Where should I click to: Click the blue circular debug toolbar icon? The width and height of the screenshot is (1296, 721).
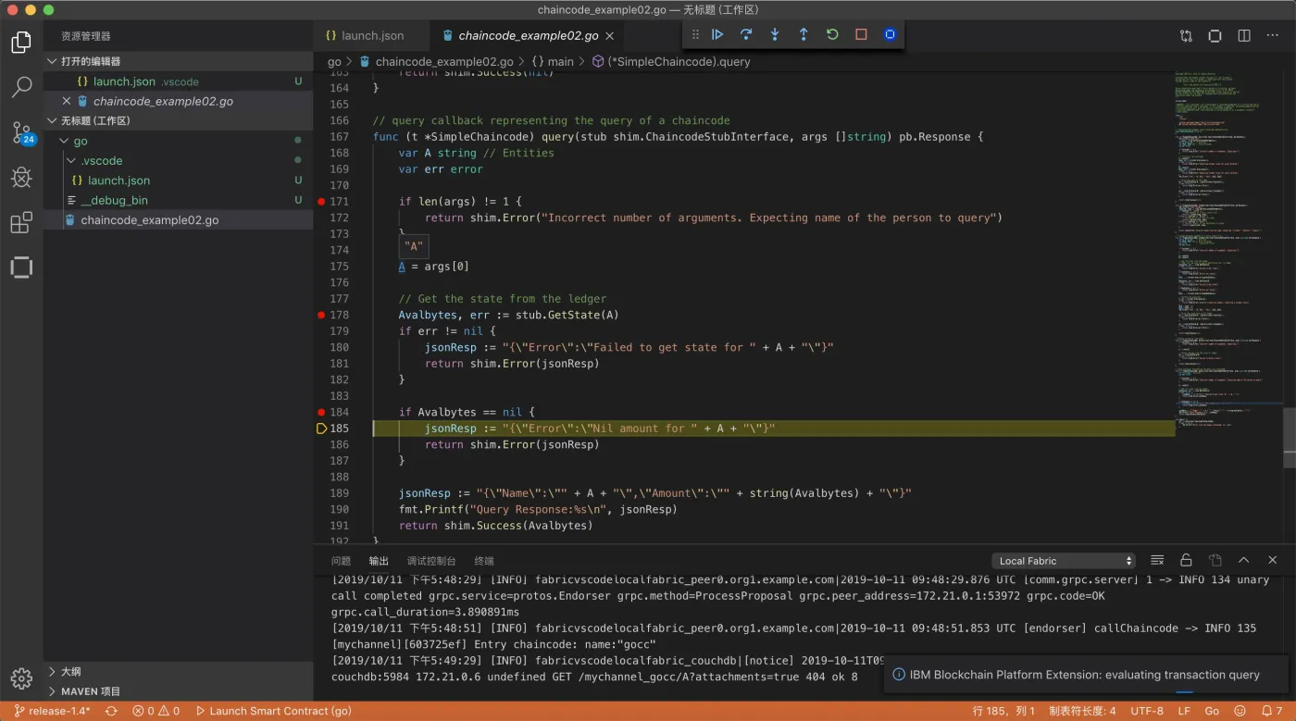tap(890, 34)
